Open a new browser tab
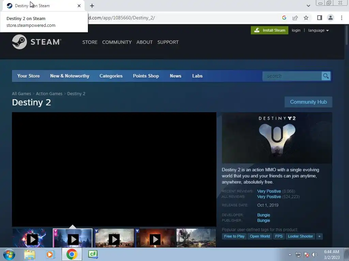Image resolution: width=349 pixels, height=261 pixels. coord(92,6)
